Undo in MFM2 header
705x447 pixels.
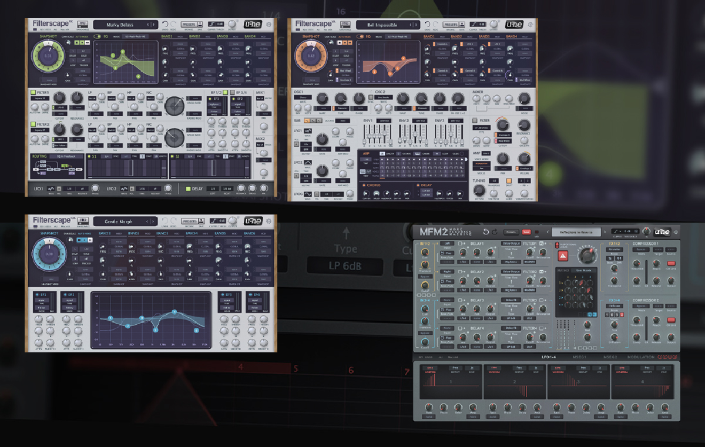[486, 232]
